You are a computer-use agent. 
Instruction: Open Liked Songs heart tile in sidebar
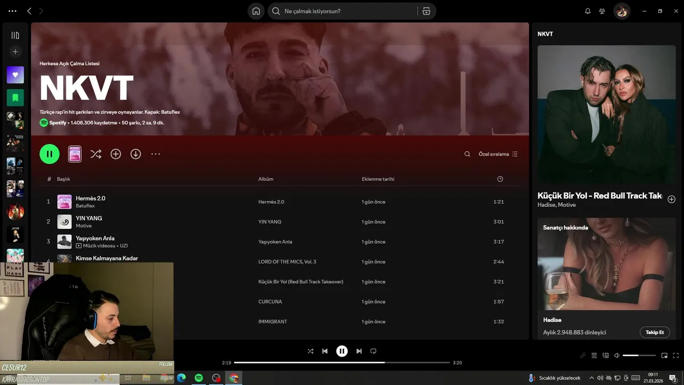15,75
